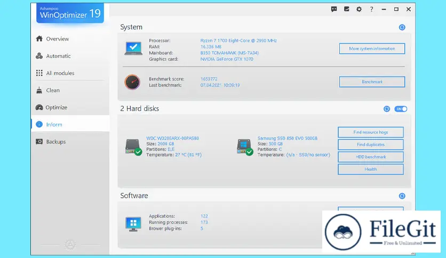Go to the Optimize section
446x258 pixels.
[x=70, y=107]
